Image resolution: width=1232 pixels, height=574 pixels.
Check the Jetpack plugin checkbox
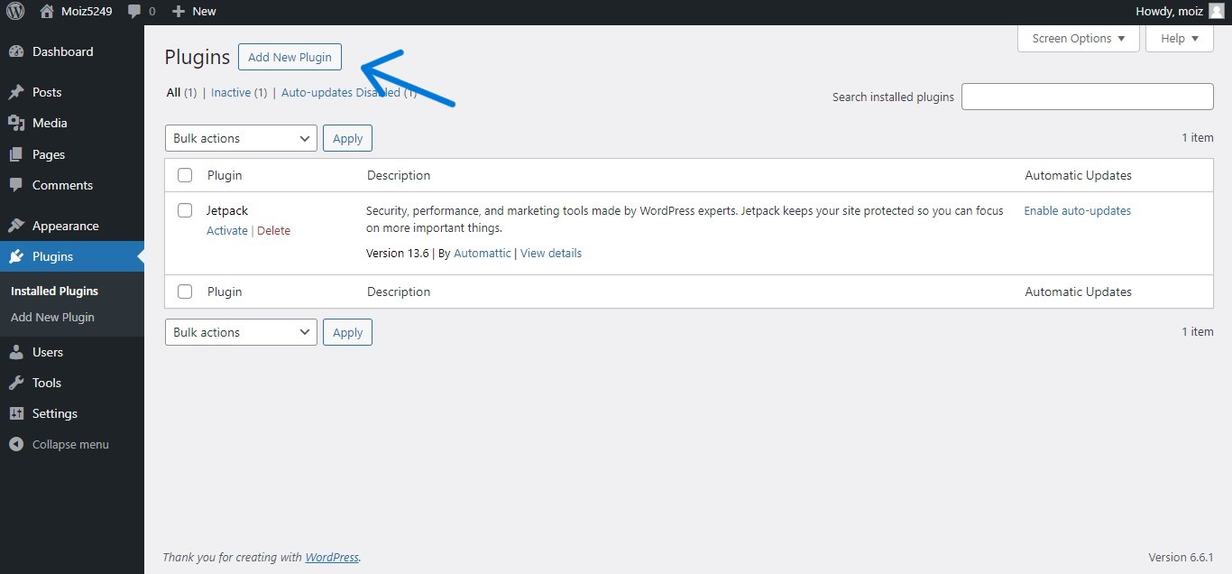pos(185,210)
